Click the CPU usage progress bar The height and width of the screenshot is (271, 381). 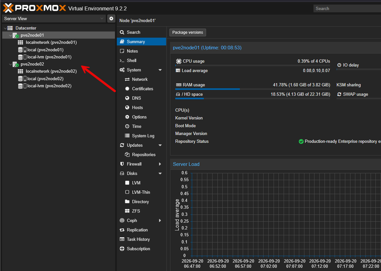pyautogui.click(x=252, y=66)
